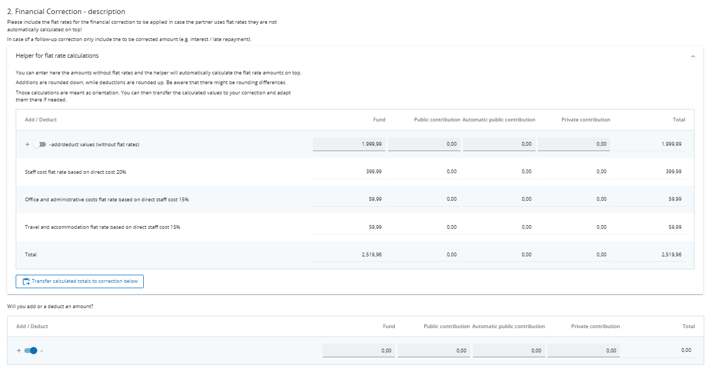Image resolution: width=708 pixels, height=367 pixels.
Task: Click Travel and accommodation flat rate Fund value
Action: click(x=375, y=227)
